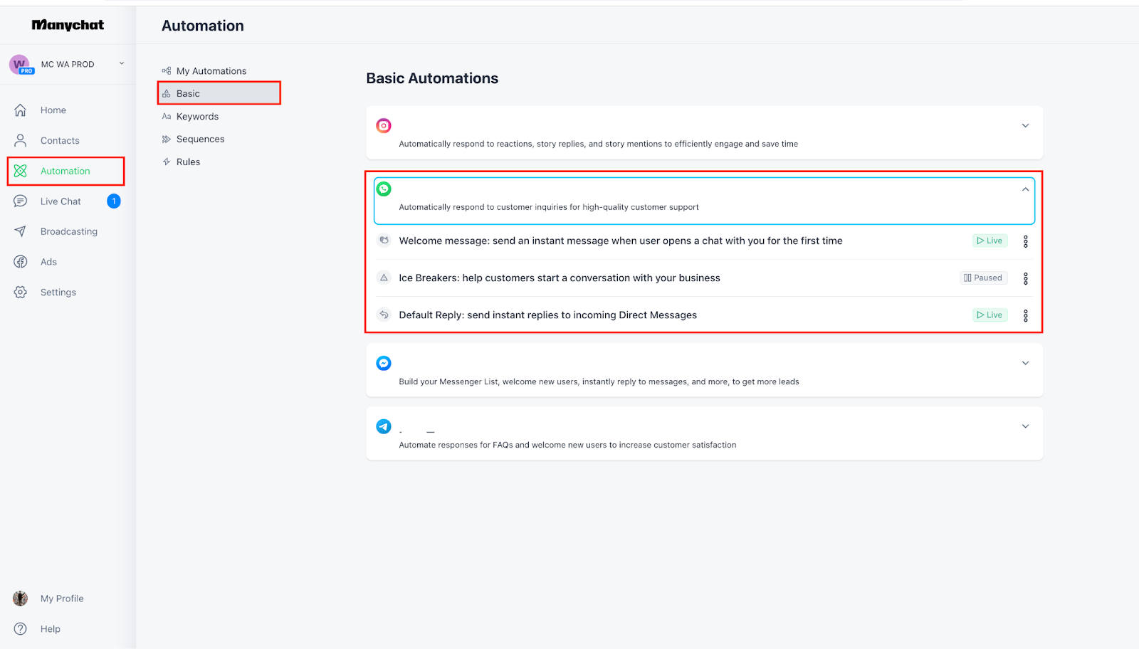Click the Manychat logo
1139x649 pixels.
(68, 25)
